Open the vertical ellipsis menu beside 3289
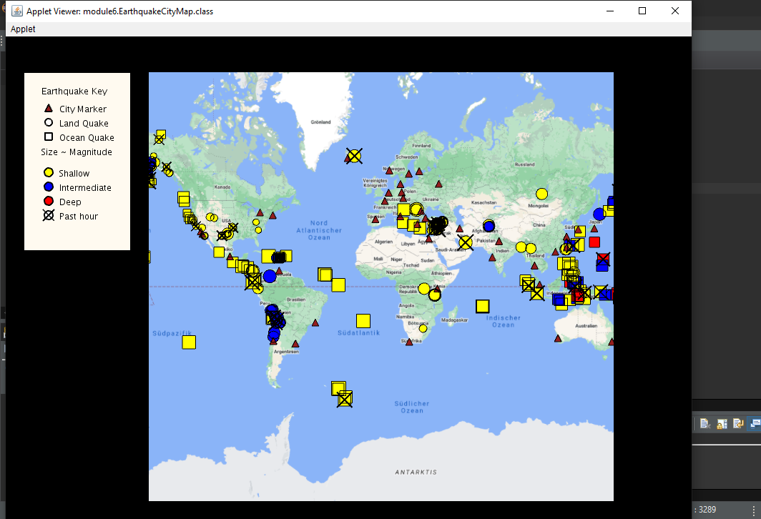761x519 pixels. 754,510
